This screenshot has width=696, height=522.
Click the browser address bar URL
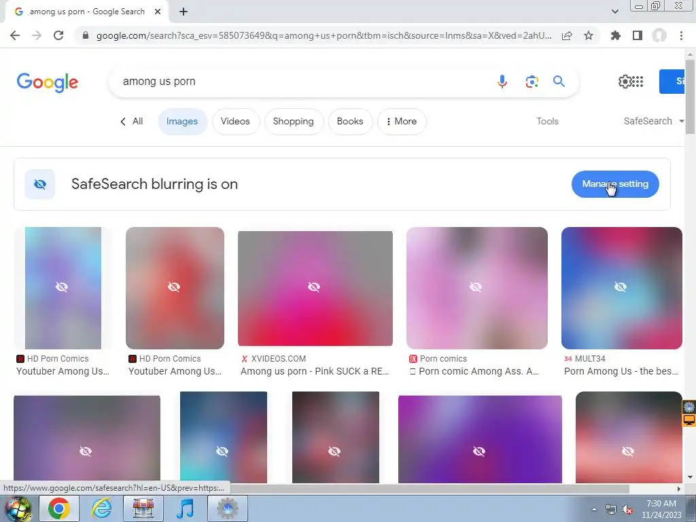tap(324, 35)
